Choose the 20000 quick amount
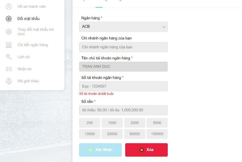The image size is (242, 162). click(112, 134)
